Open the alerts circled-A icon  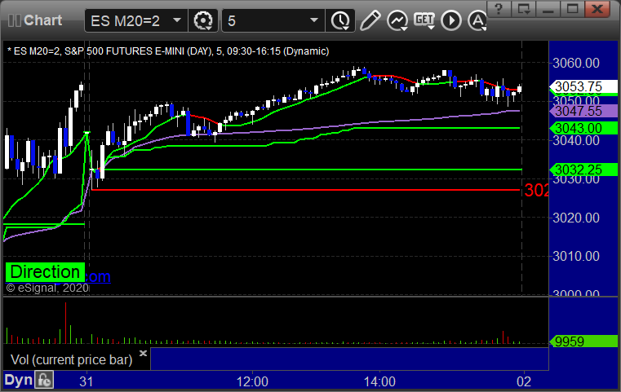477,20
